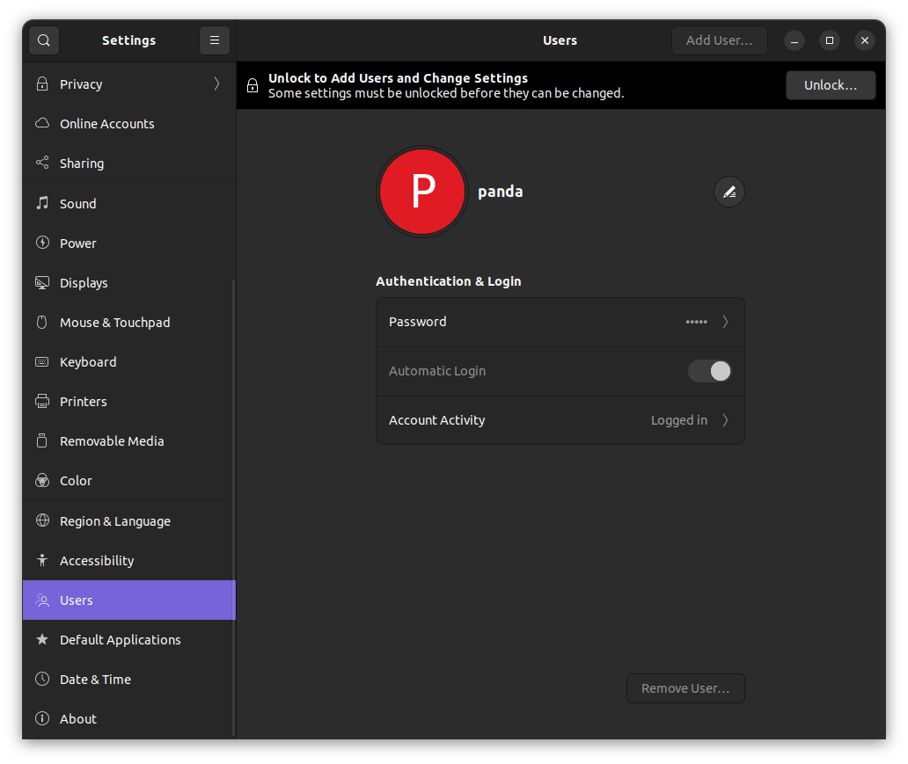Click the Add User... button
The image size is (908, 764).
coord(719,40)
